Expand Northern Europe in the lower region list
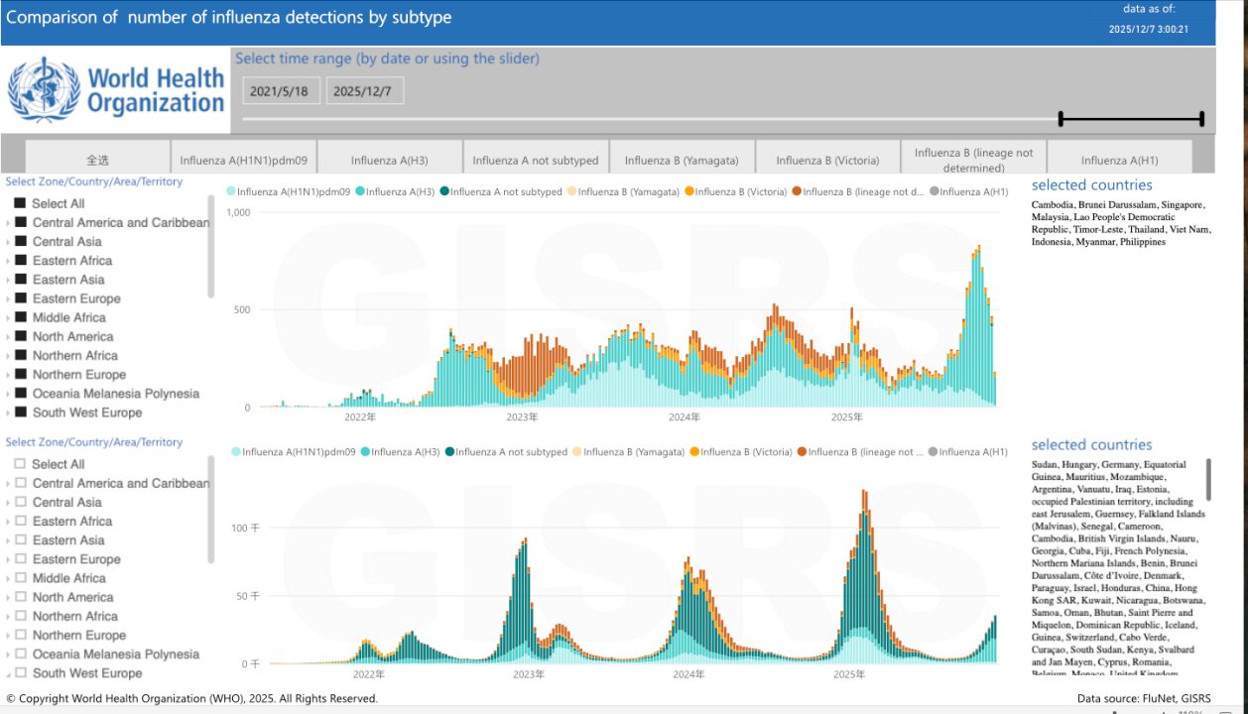This screenshot has height=714, width=1248. 8,636
